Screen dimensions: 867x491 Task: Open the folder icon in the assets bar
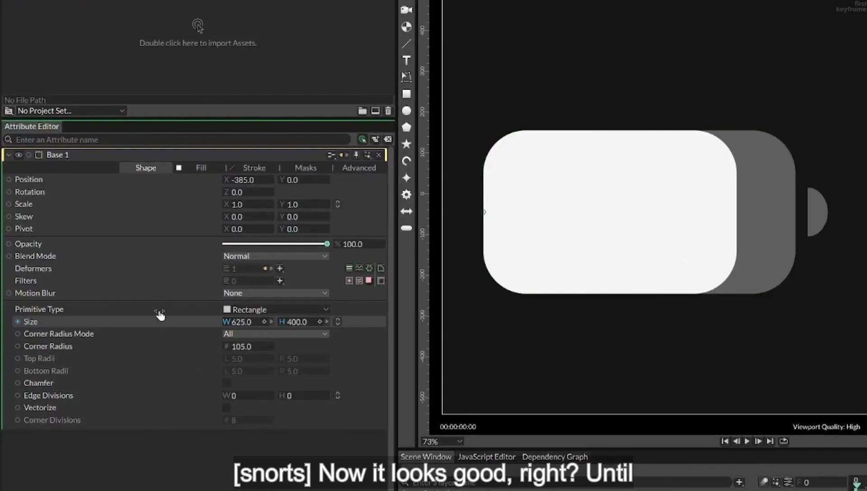coord(362,111)
